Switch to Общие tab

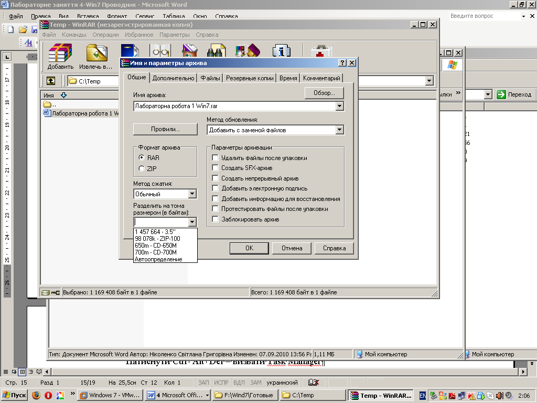[137, 77]
